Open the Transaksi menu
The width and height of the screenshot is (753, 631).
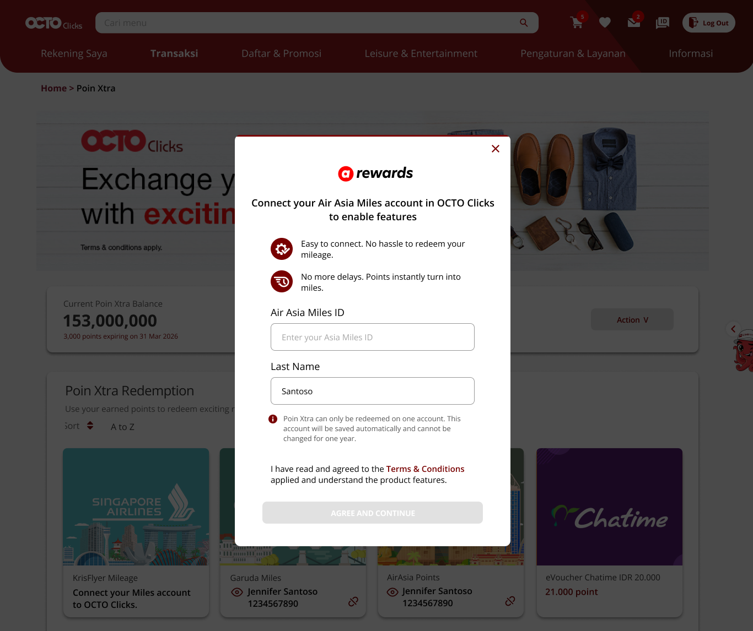click(174, 53)
